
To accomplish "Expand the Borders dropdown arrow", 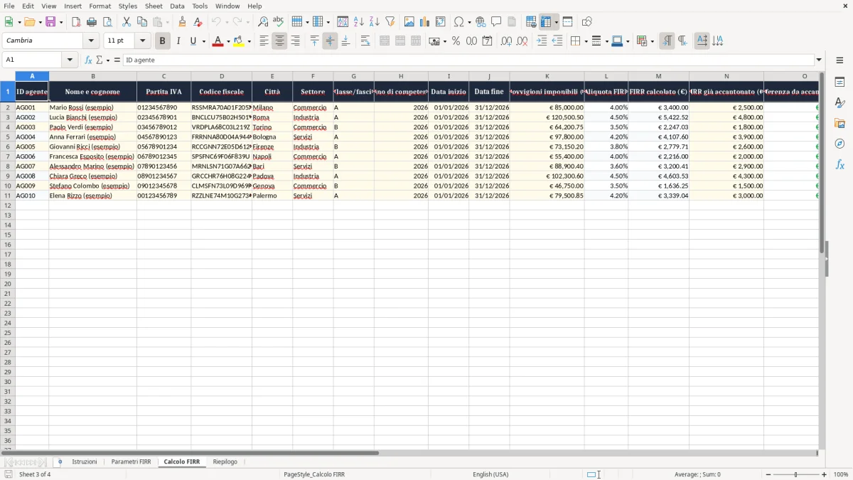I will click(585, 41).
